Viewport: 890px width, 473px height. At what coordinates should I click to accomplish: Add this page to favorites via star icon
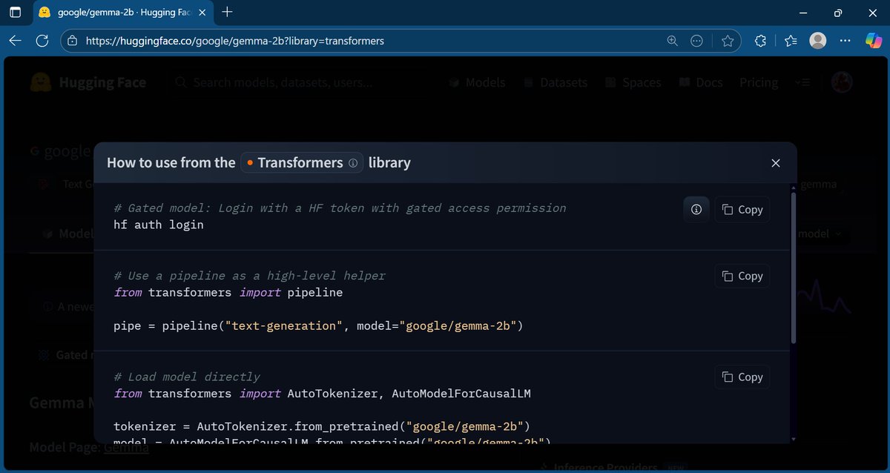(728, 41)
